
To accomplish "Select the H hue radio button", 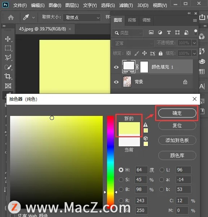I will [x=121, y=170].
